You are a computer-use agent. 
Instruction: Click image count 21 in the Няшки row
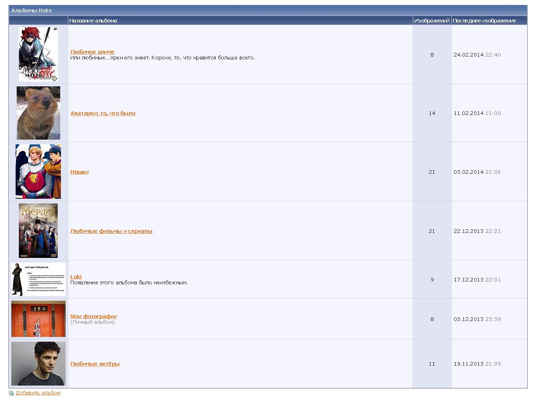432,172
